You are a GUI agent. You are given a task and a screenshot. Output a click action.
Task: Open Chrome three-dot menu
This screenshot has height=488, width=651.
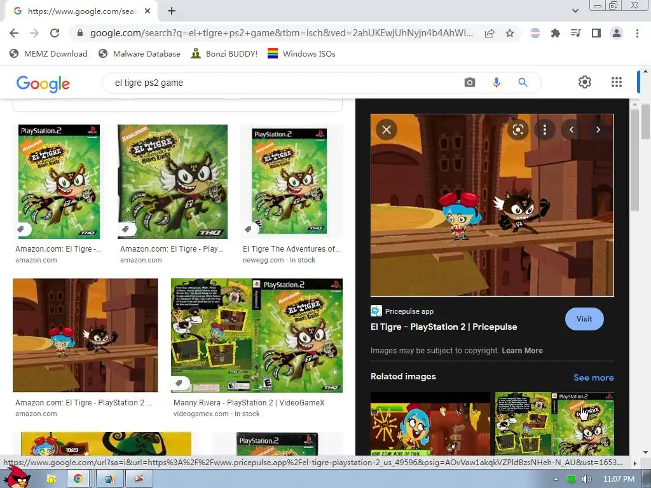(637, 33)
